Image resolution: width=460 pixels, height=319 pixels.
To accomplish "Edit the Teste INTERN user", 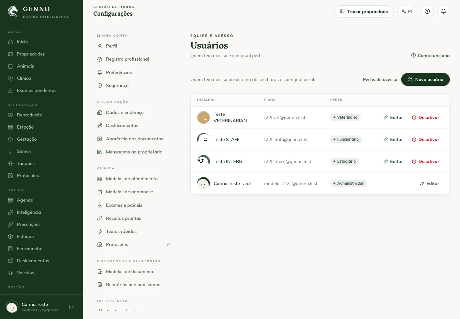I will (x=393, y=161).
